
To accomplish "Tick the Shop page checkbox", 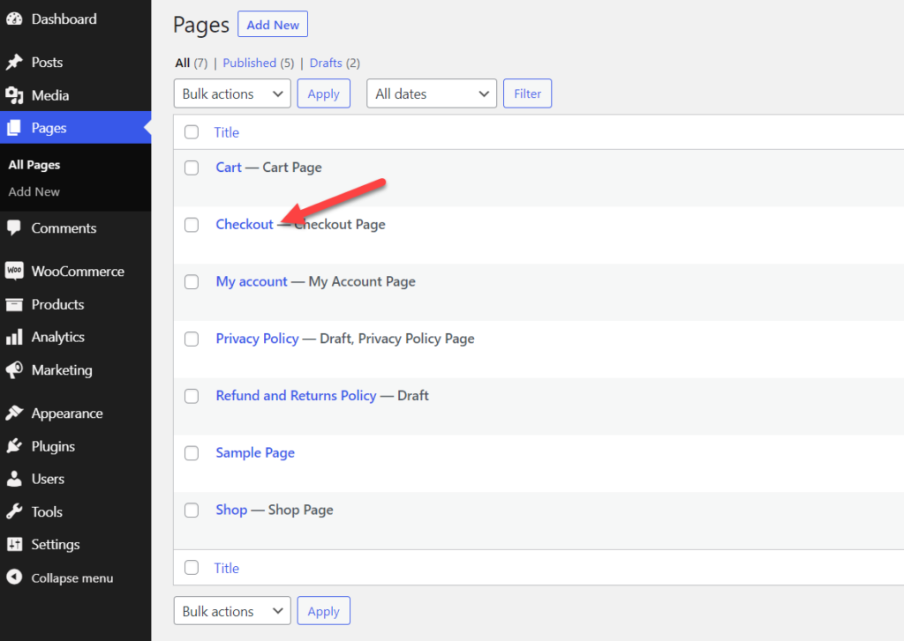I will point(192,510).
